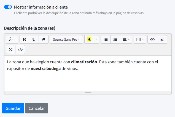Apply the yellow highlight color swatch
Image resolution: width=175 pixels, height=117 pixels.
[89, 40]
